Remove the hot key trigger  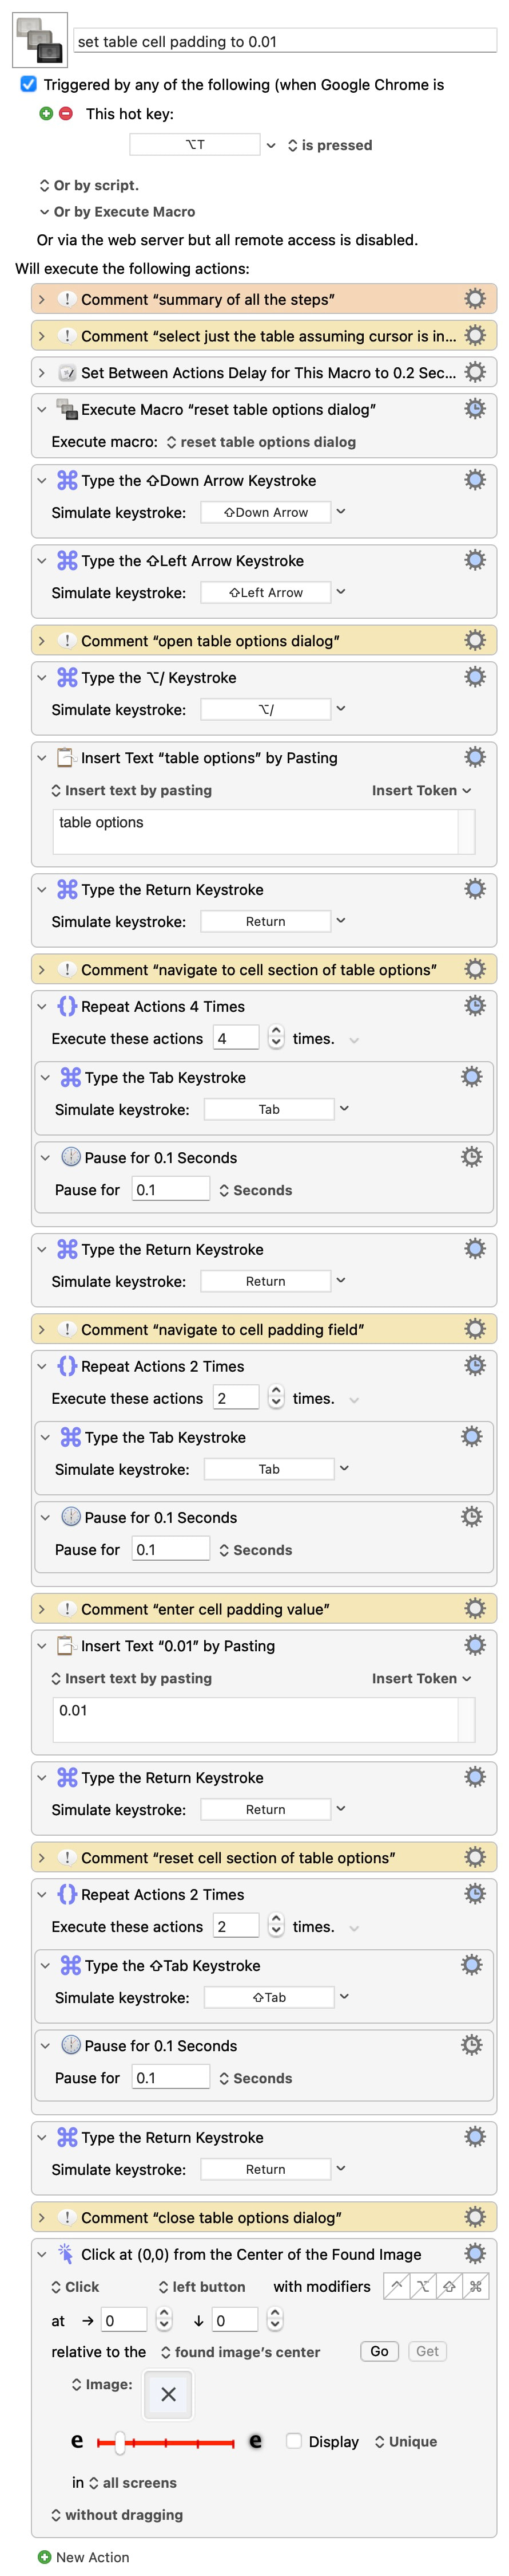tap(66, 114)
